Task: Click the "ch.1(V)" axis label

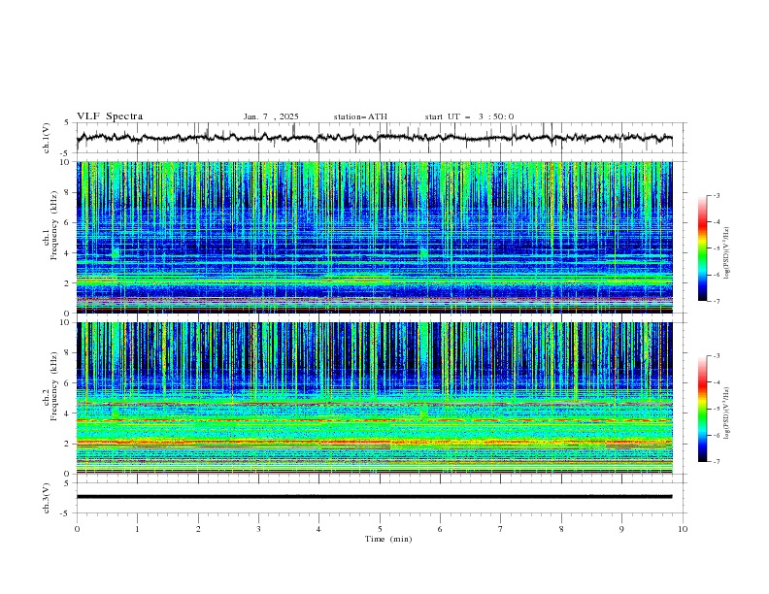Action: pos(47,138)
